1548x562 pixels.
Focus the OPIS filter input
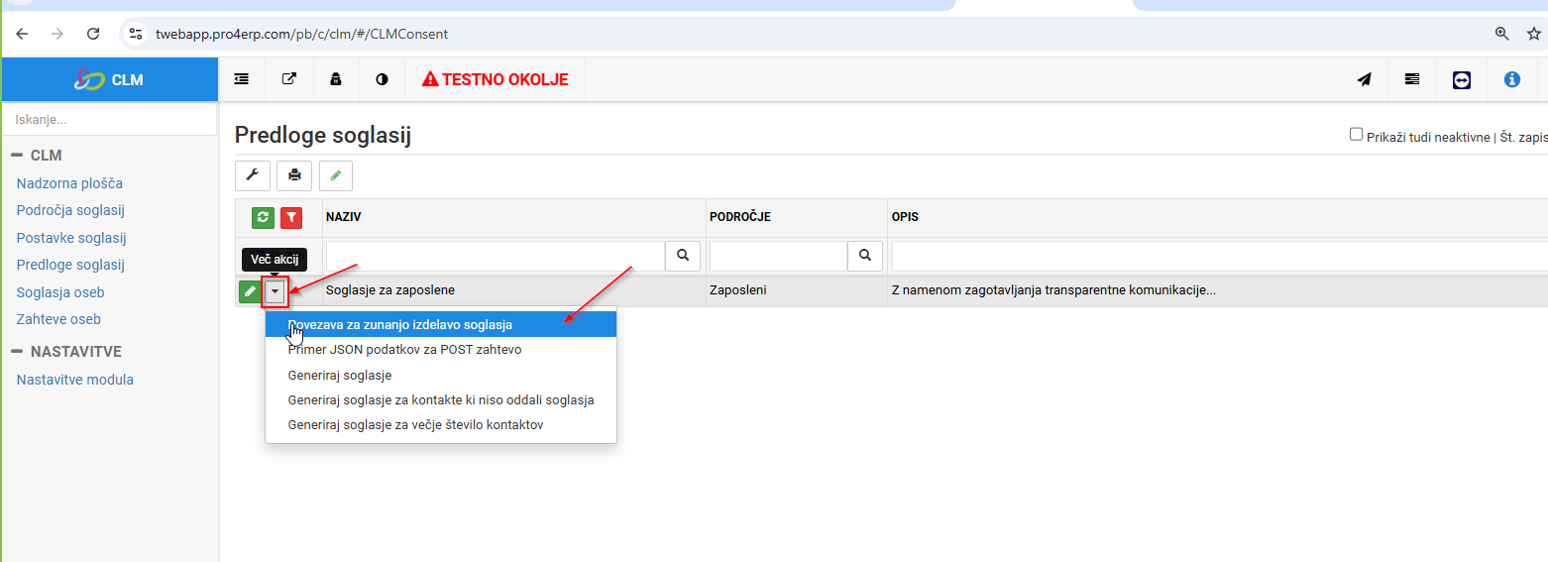[1219, 256]
